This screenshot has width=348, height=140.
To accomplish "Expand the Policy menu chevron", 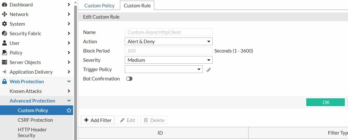I will pos(69,53).
